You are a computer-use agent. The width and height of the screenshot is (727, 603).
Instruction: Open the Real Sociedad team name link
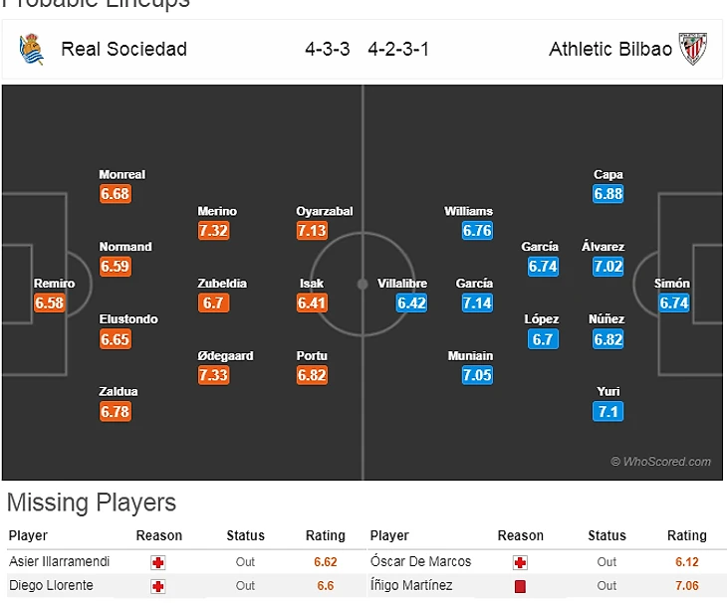123,49
